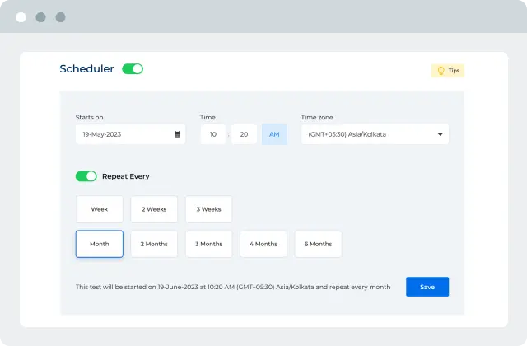
Task: Toggle the Scheduler switch off
Action: (133, 69)
